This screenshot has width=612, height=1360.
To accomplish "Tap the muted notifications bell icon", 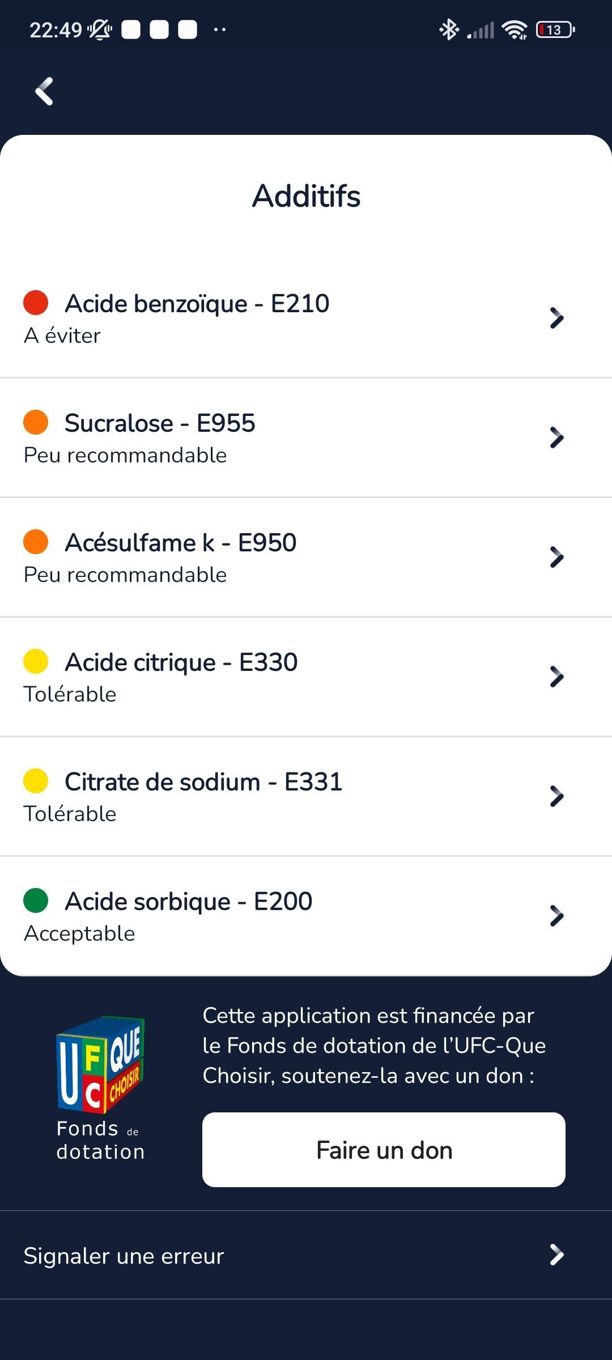I will [x=100, y=29].
